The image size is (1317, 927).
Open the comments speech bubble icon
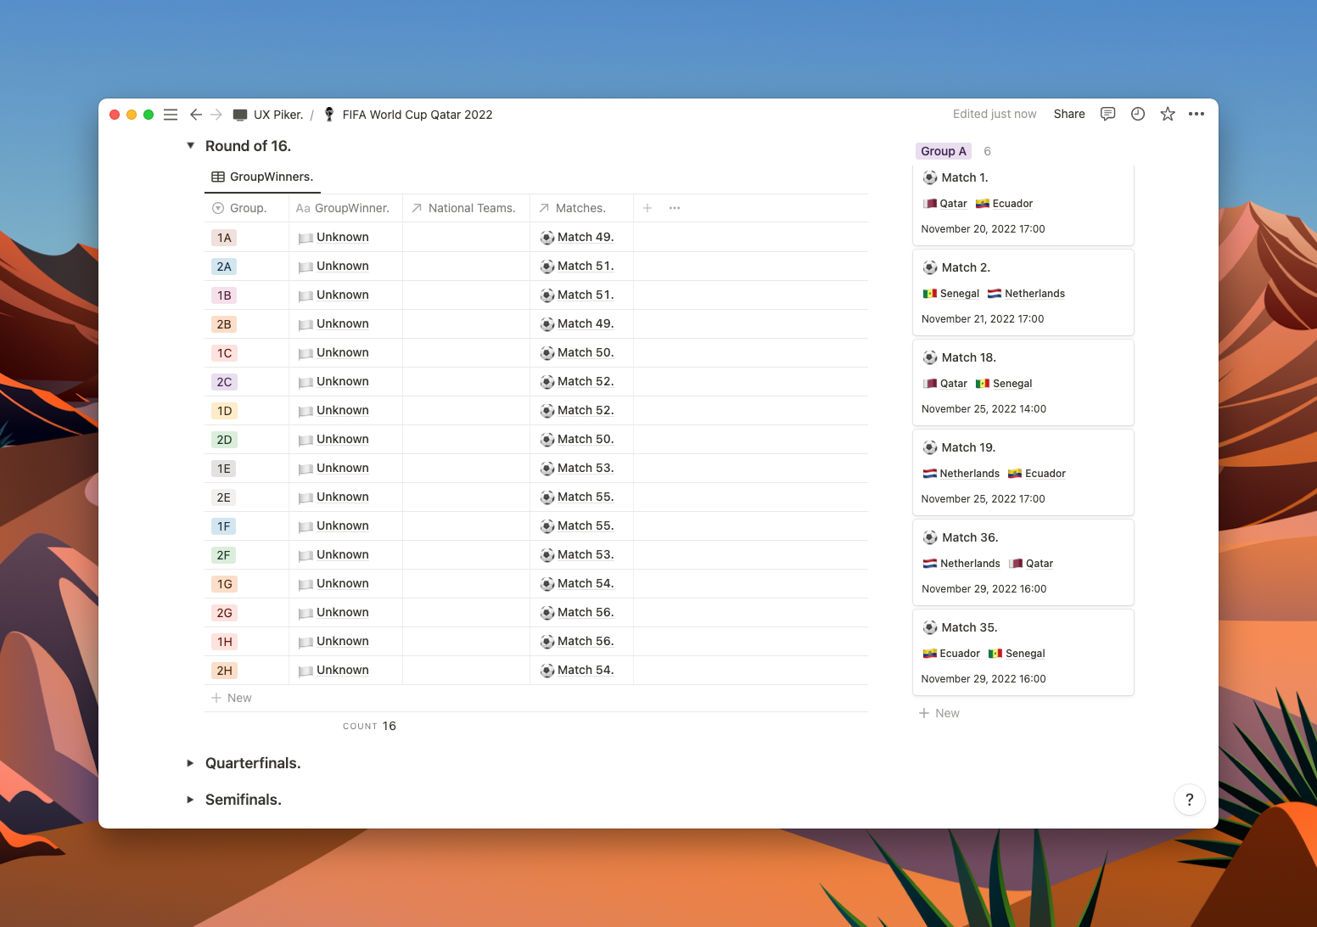pyautogui.click(x=1107, y=114)
